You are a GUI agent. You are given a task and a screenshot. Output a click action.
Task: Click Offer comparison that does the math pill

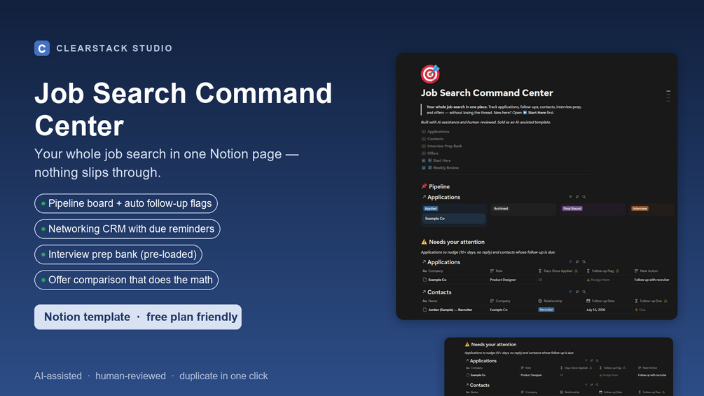pyautogui.click(x=127, y=280)
